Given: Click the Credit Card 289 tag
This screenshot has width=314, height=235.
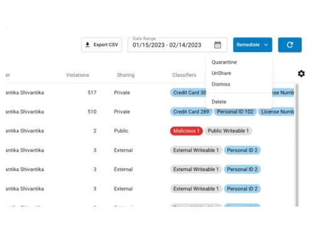Looking at the screenshot, I should coord(191,112).
